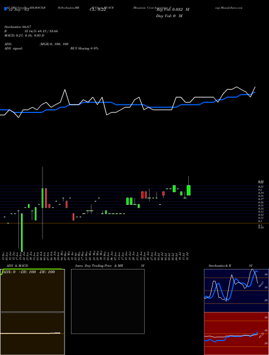The width and height of the screenshot is (269, 355).
Task: Click the blue 12 Day SMA legend square
Action: click(5, 9)
